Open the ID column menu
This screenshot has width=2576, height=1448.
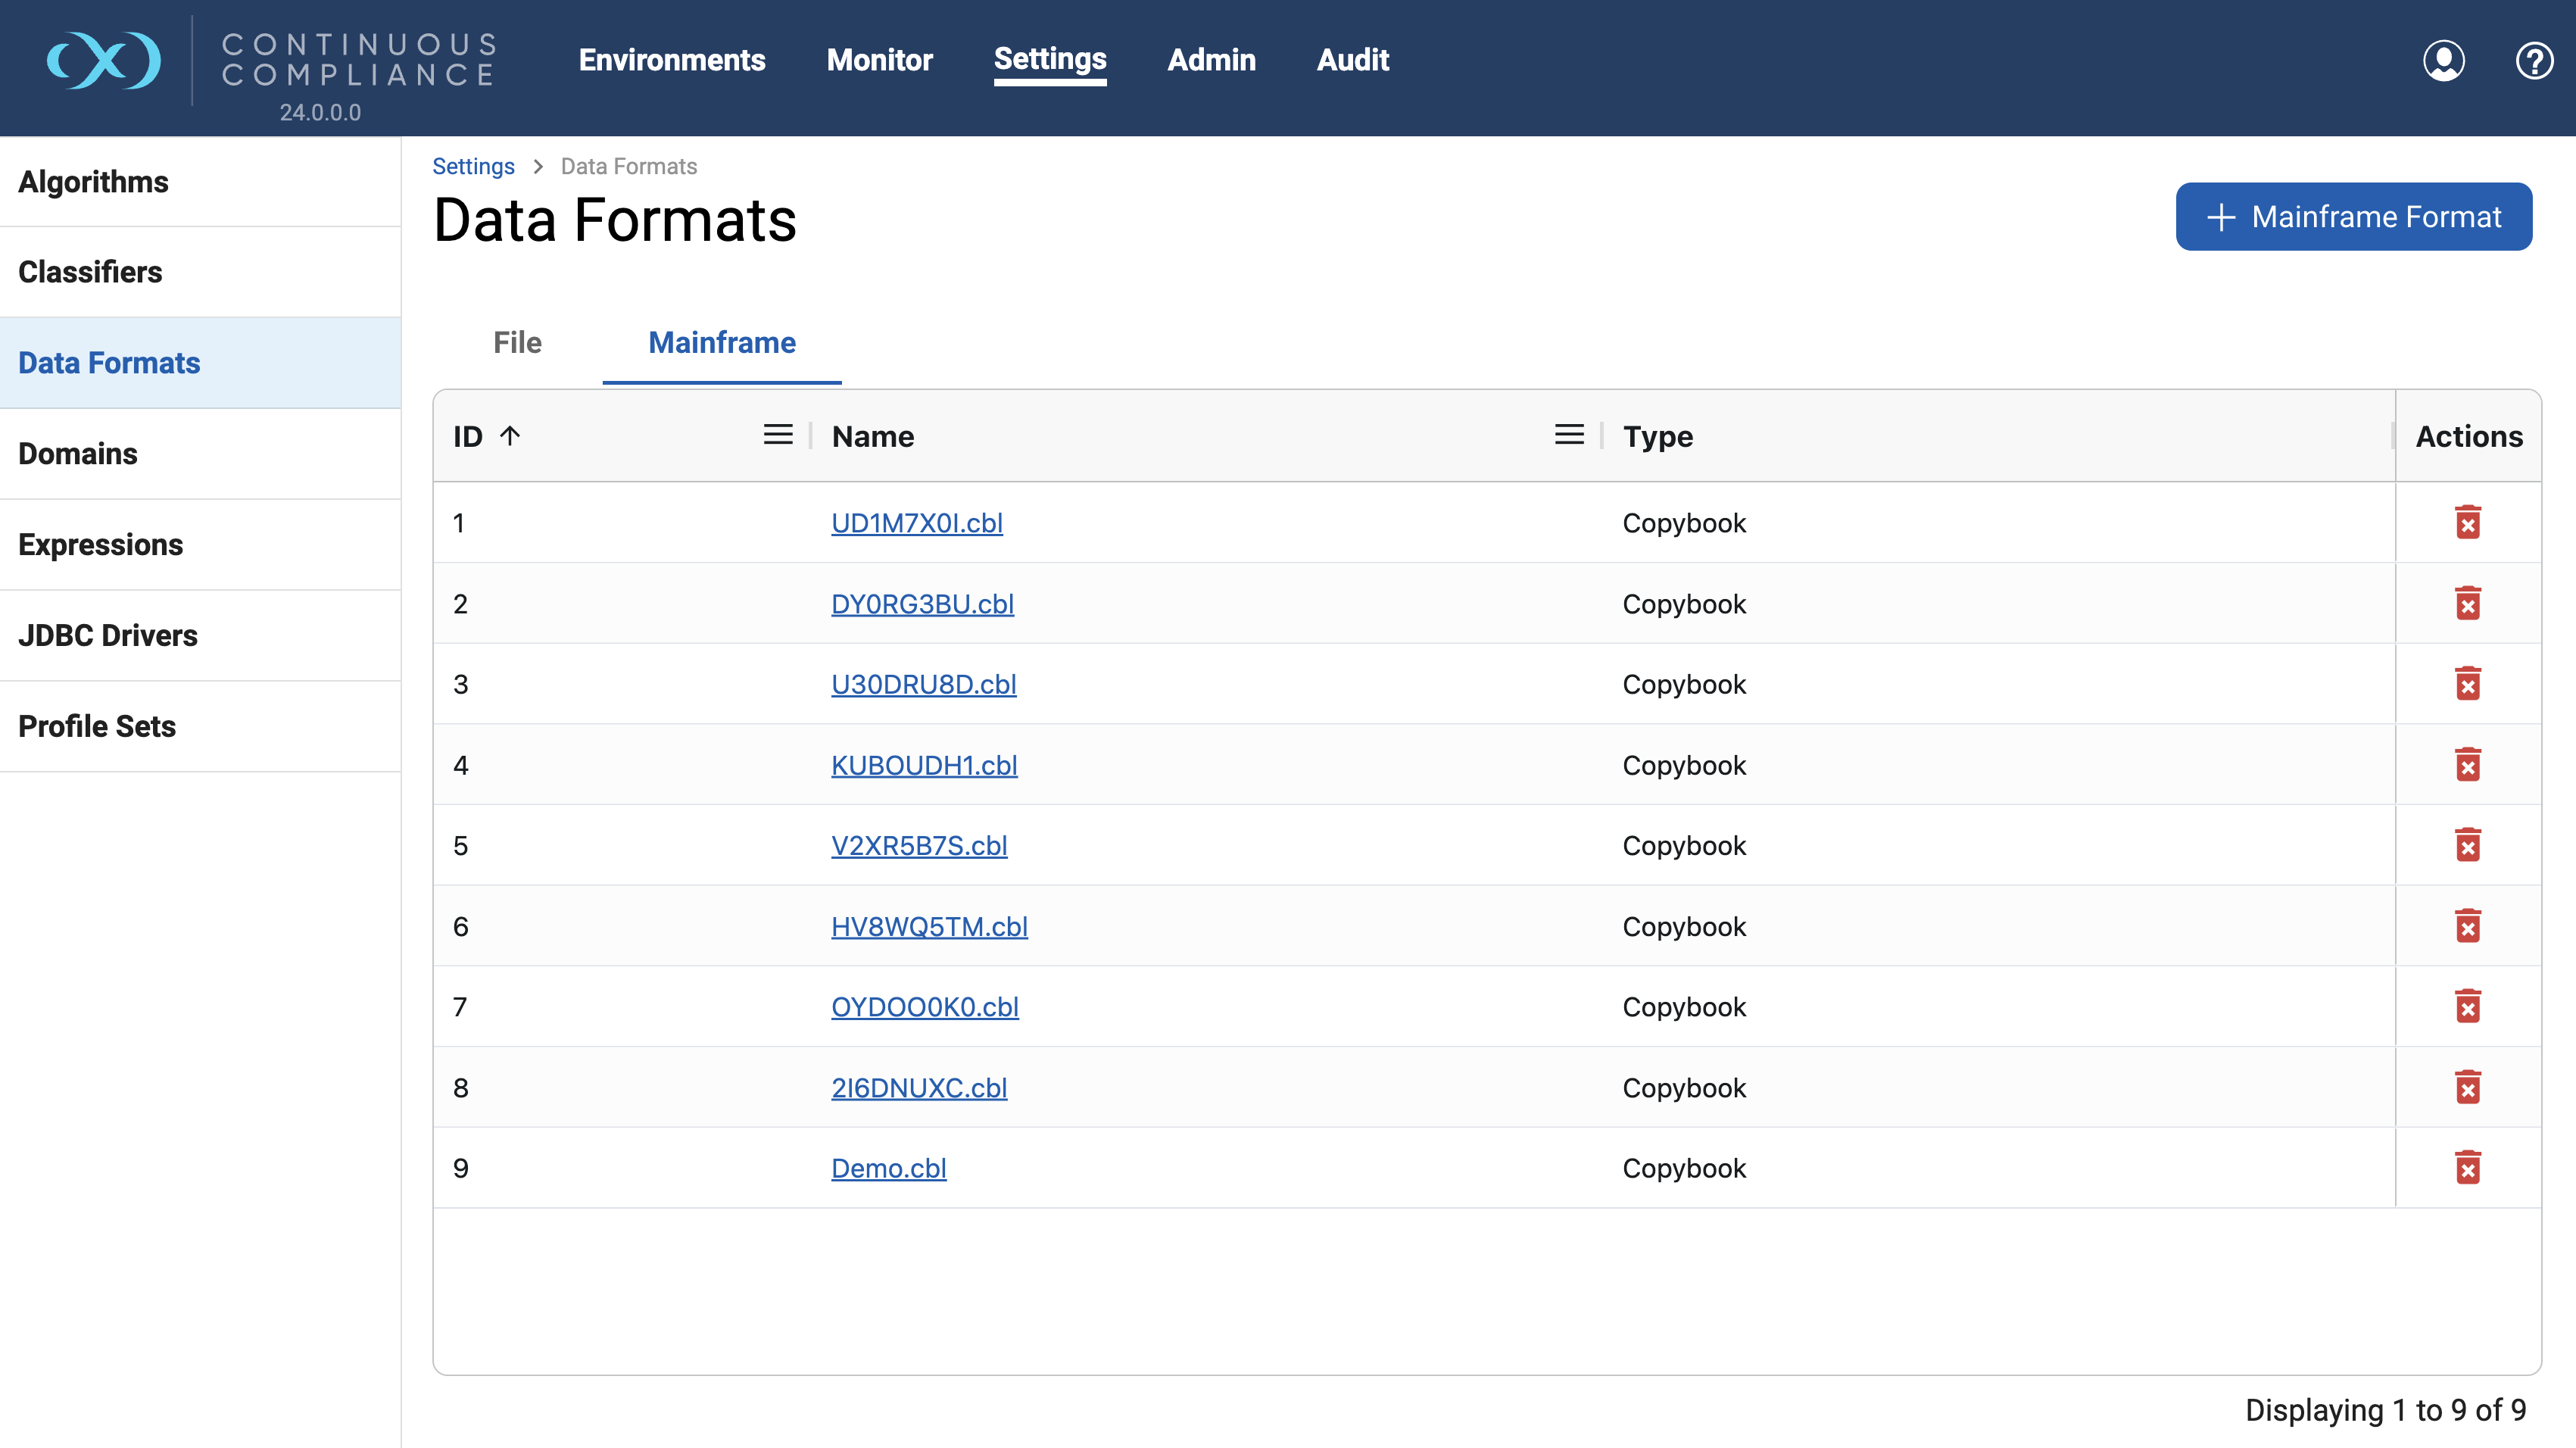coord(778,435)
